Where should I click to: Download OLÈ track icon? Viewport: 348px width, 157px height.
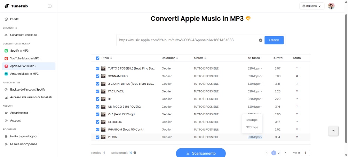[x=297, y=114]
